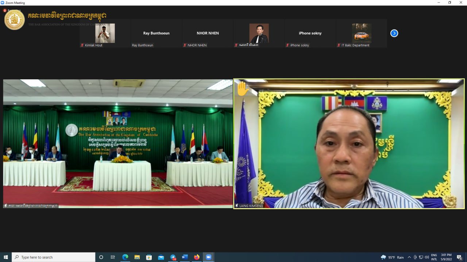Image resolution: width=467 pixels, height=262 pixels.
Task: Open the notification center
Action: point(460,257)
